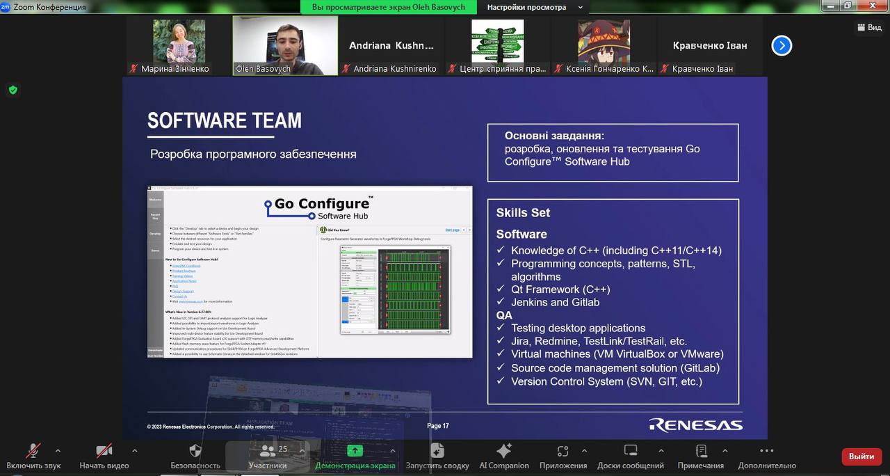890x476 pixels.
Task: Expand audio options arrow beside microphone
Action: [x=58, y=450]
